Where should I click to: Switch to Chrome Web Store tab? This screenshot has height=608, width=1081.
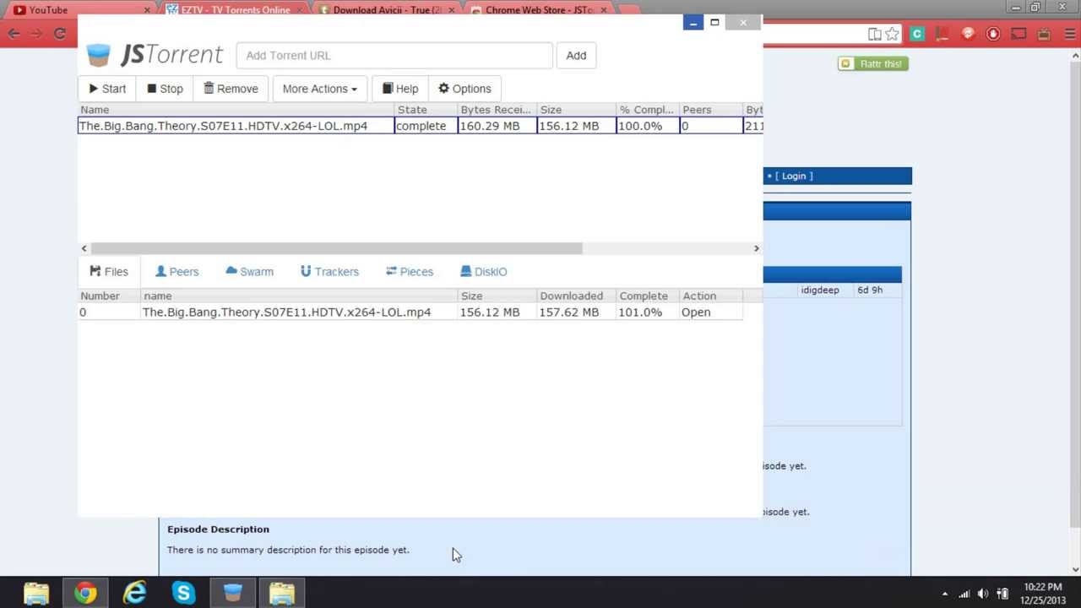pos(539,10)
